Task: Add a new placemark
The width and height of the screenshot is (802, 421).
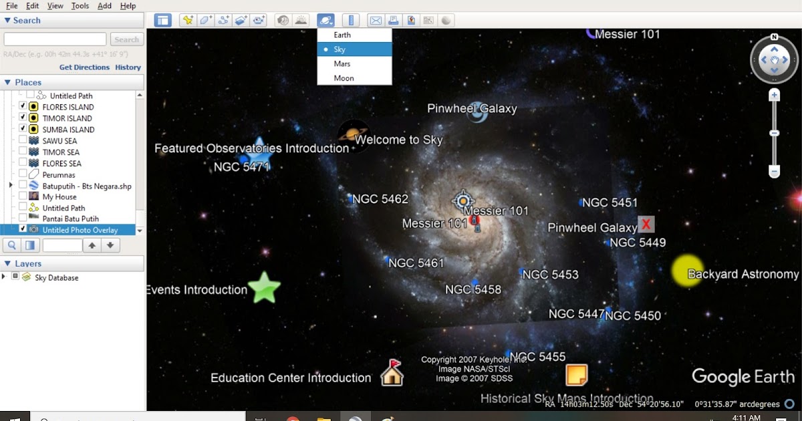Action: [x=187, y=20]
